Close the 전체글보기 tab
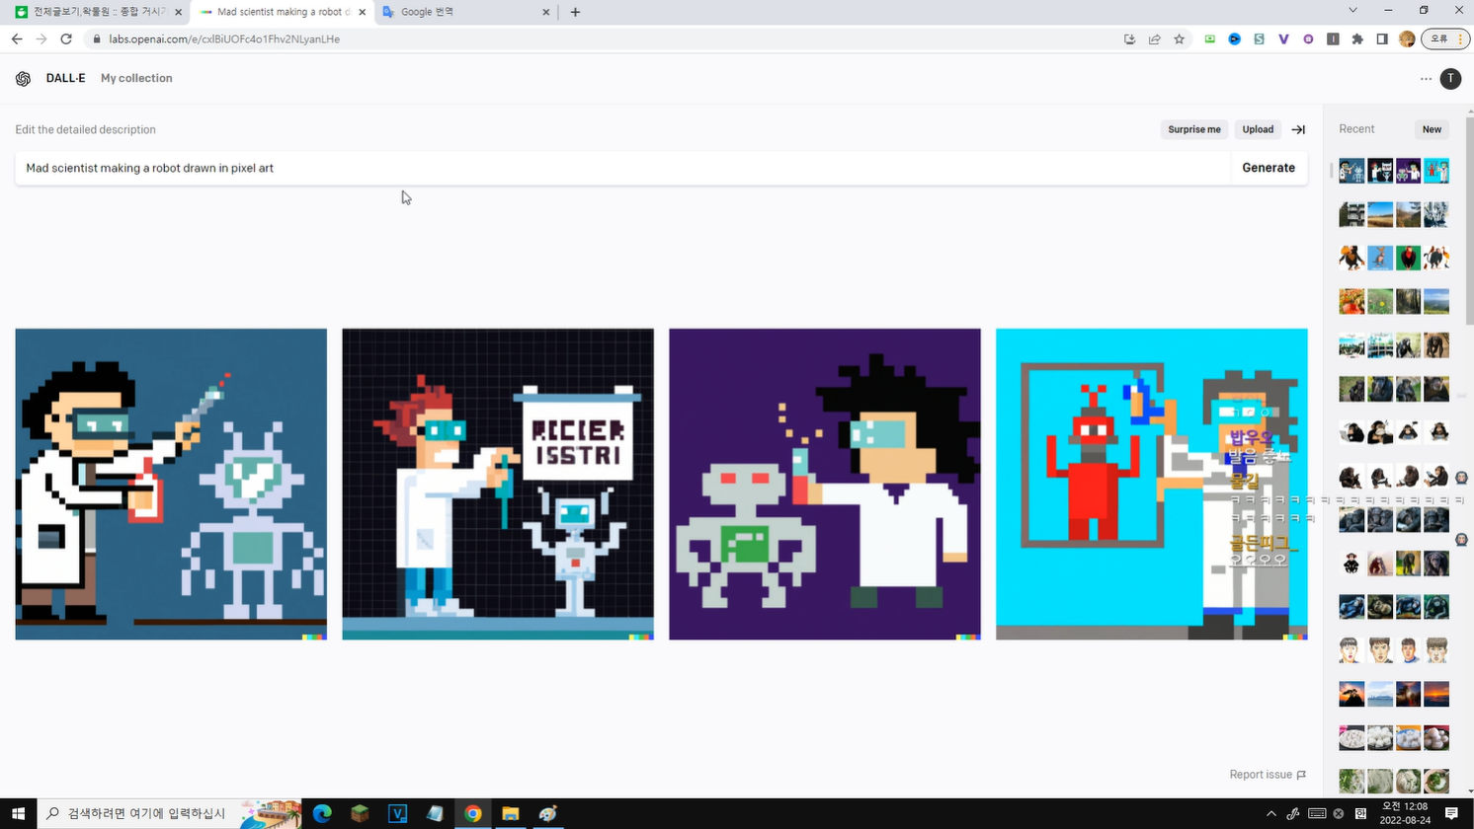Viewport: 1474px width, 829px height. [178, 12]
